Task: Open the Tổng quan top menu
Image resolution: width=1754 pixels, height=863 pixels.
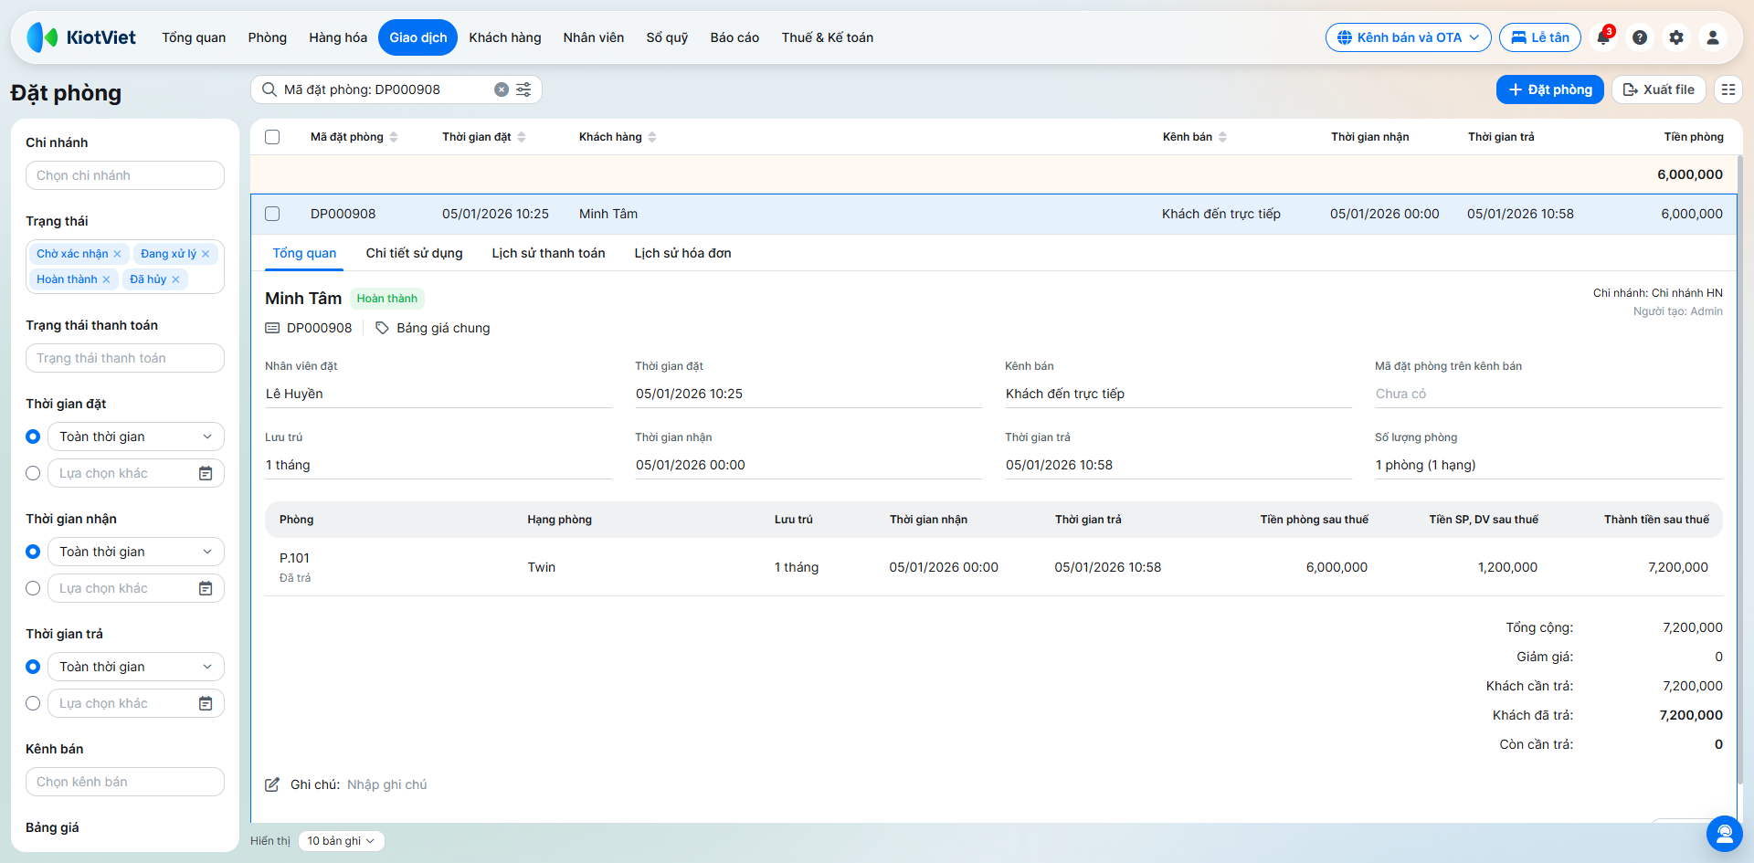Action: (x=194, y=37)
